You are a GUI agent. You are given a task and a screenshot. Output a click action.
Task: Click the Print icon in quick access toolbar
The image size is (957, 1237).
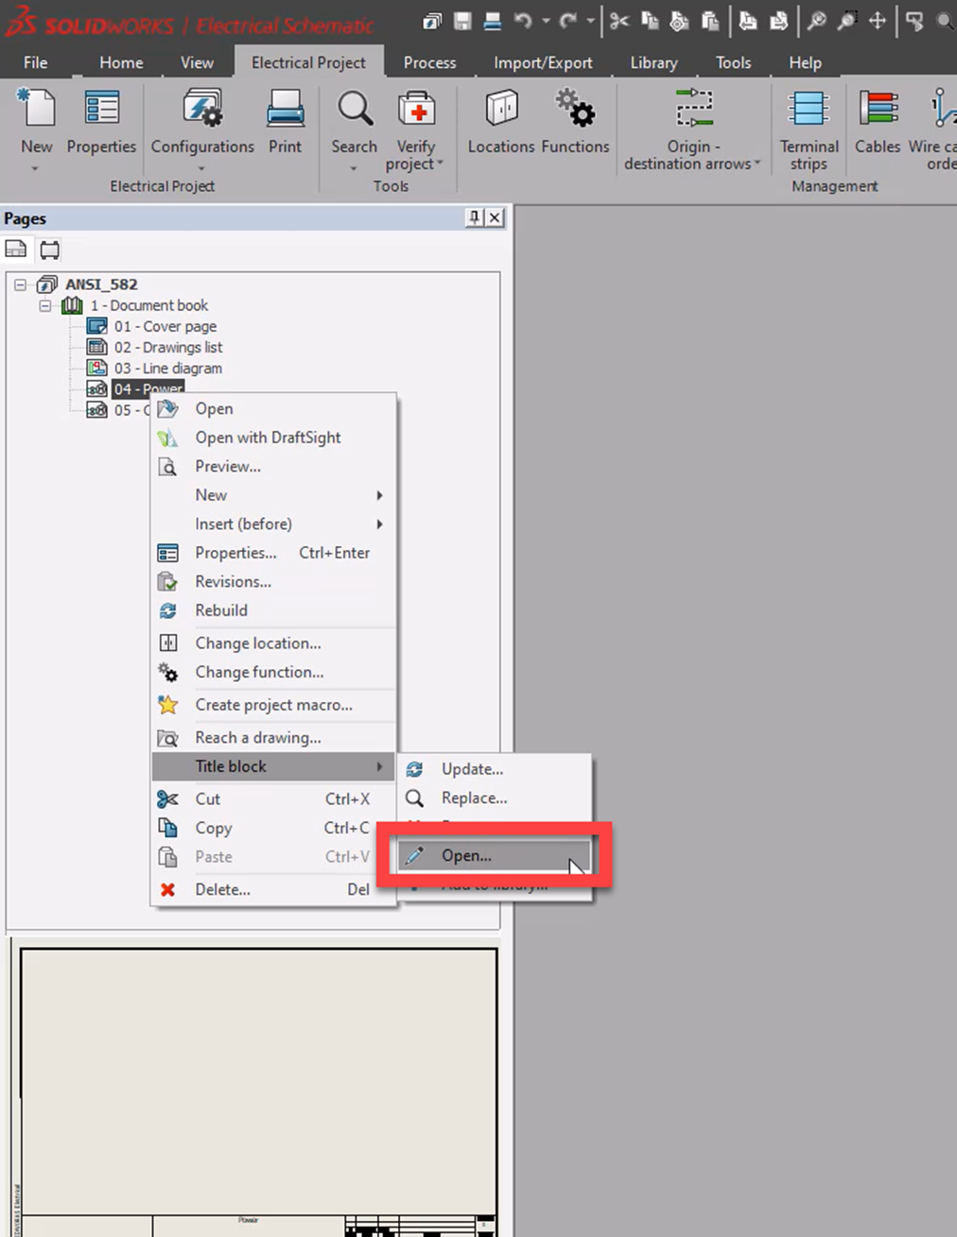click(493, 21)
